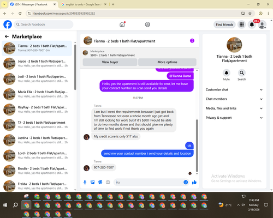Screen dimensions: 273x218
Task: Open Joyce conversation in list
Action: tap(37, 63)
